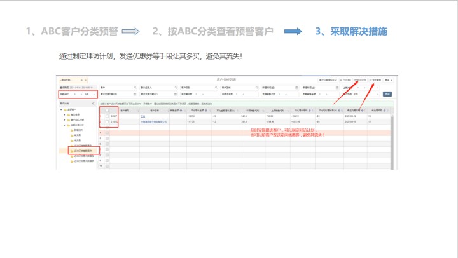
Task: Click the settings icon in the 客户分类 panel header
Action: [x=93, y=104]
